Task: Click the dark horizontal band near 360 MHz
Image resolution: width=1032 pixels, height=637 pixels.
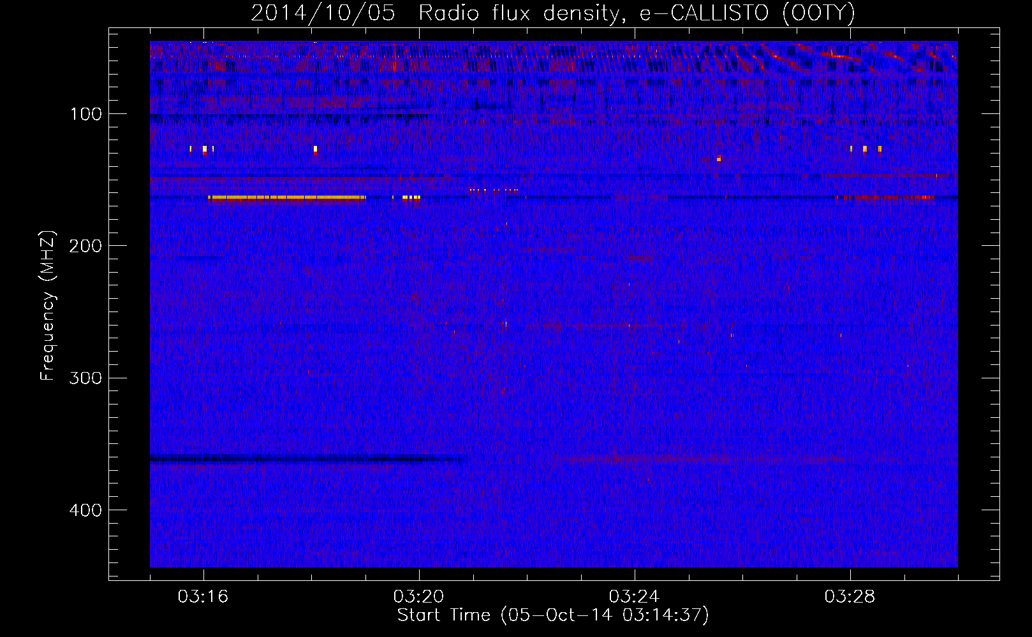Action: (306, 459)
